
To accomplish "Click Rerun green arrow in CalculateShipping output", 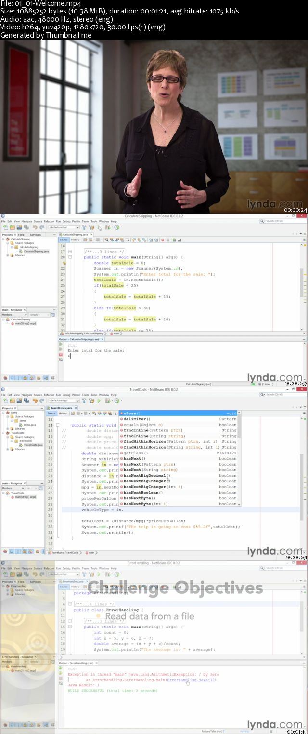I will coord(61,345).
